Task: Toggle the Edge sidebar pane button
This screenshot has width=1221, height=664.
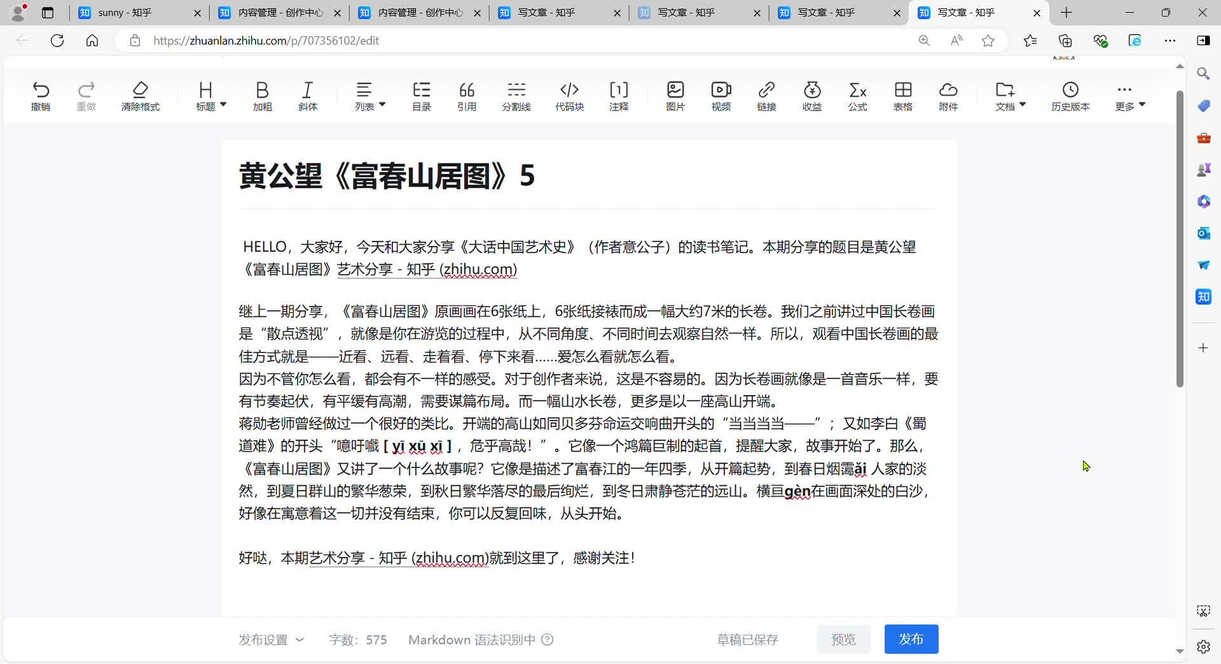Action: [1203, 41]
